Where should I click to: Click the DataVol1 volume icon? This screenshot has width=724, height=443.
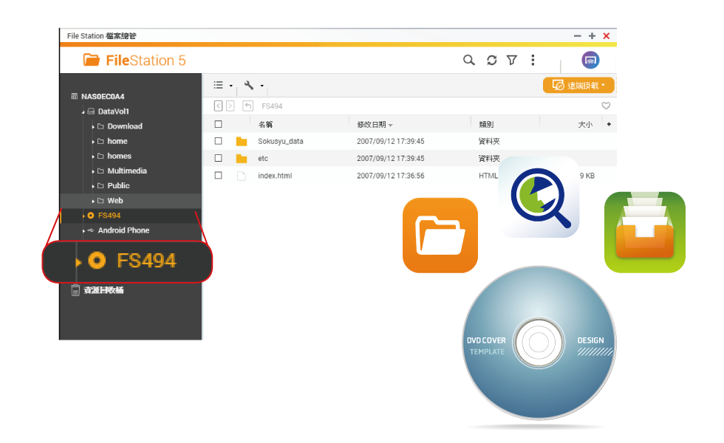pos(91,111)
